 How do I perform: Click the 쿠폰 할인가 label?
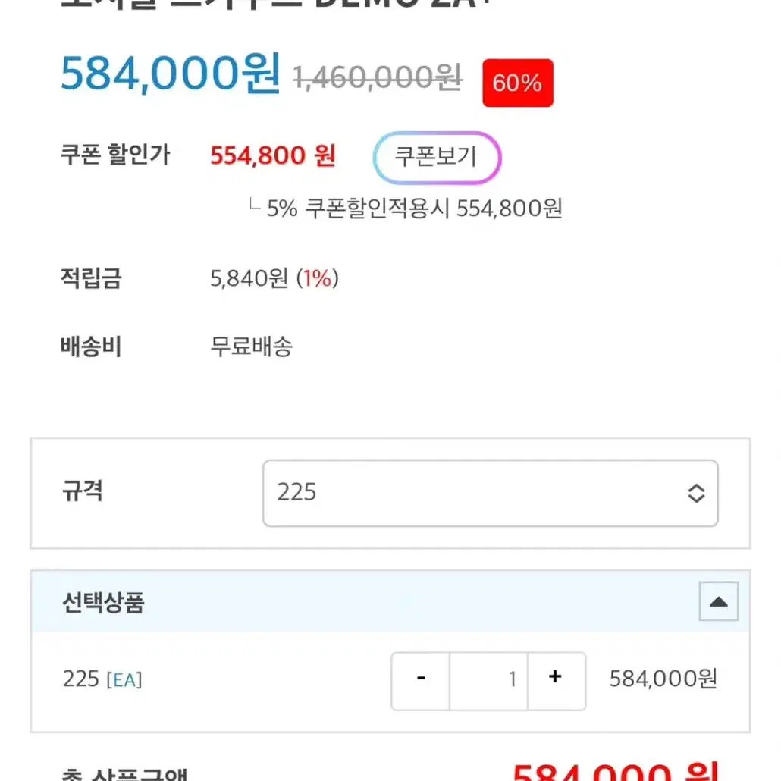[115, 155]
